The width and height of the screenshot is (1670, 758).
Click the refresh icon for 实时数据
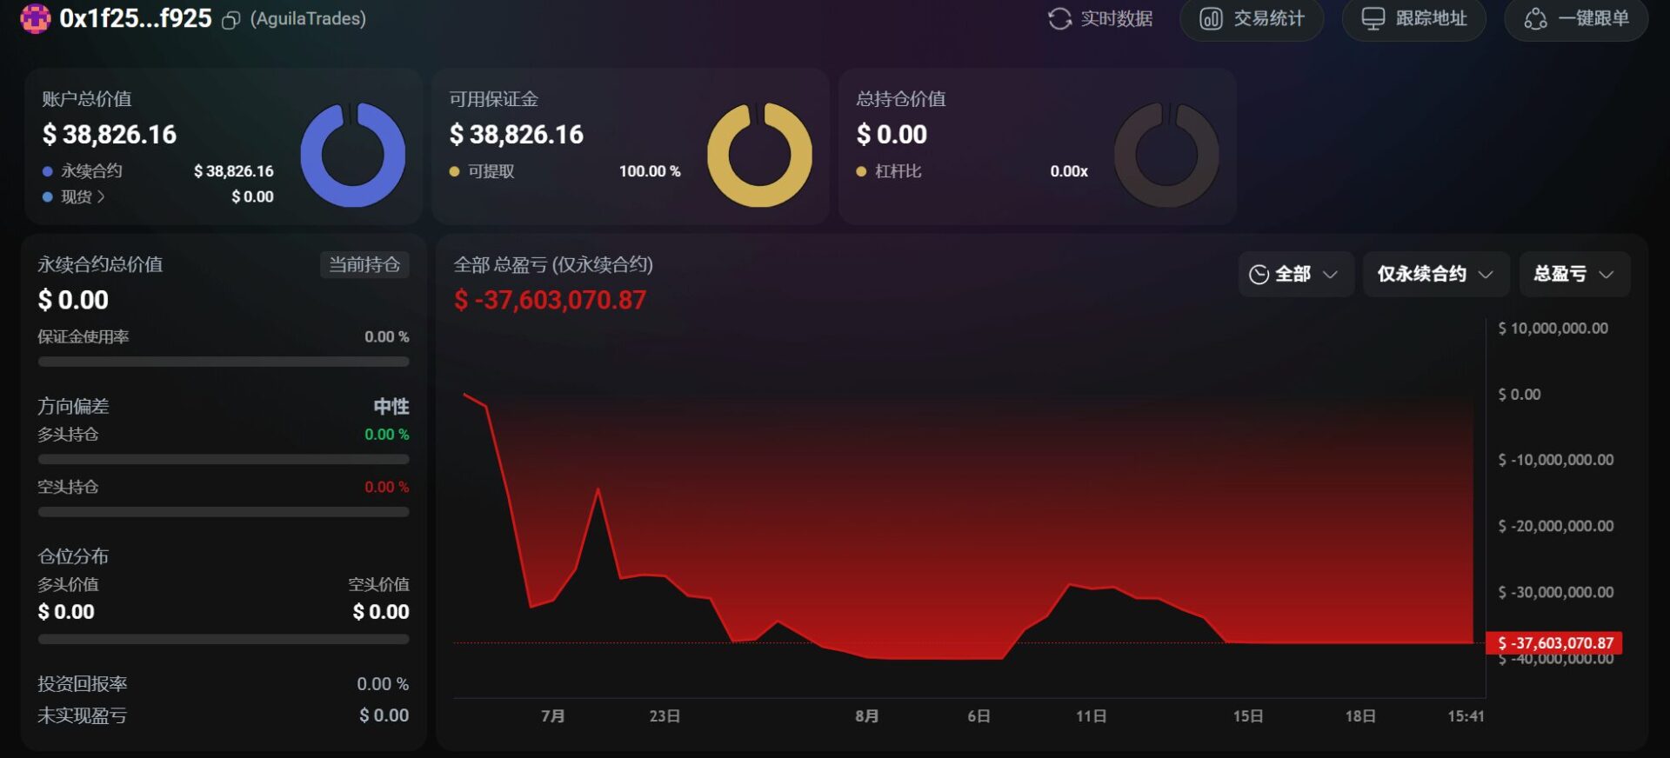[x=1059, y=19]
